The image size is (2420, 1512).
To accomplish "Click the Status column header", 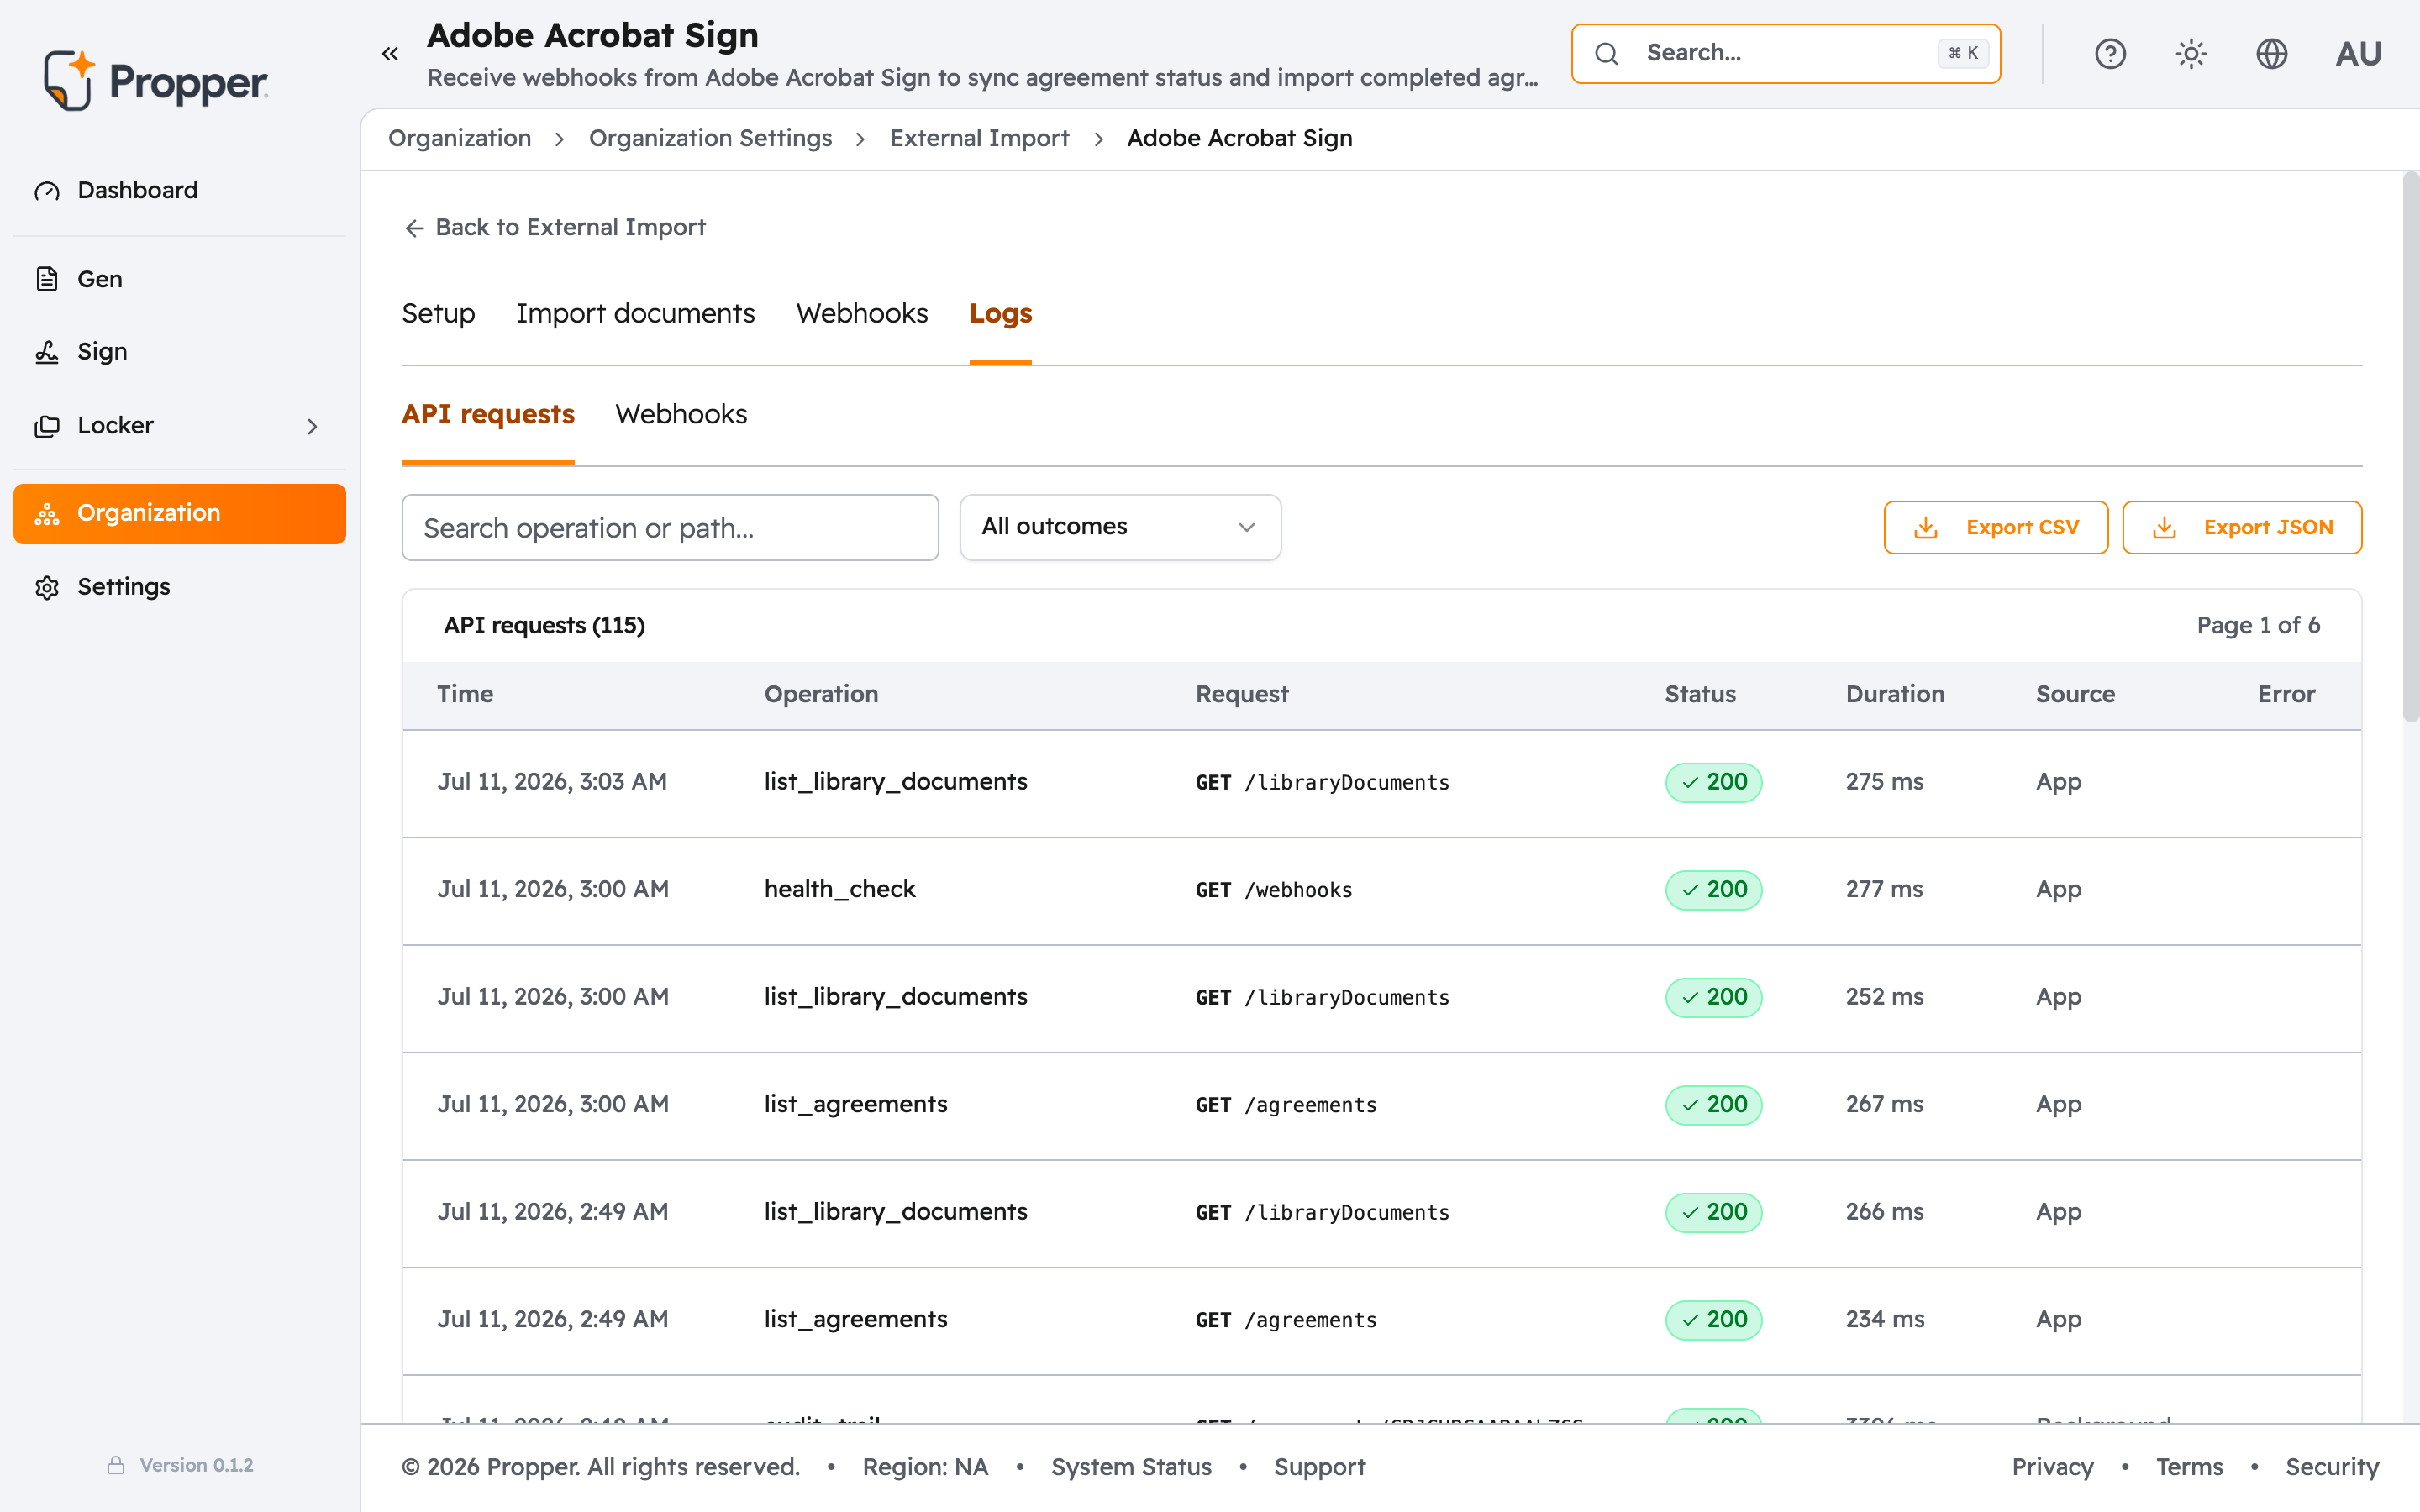I will pyautogui.click(x=1700, y=694).
